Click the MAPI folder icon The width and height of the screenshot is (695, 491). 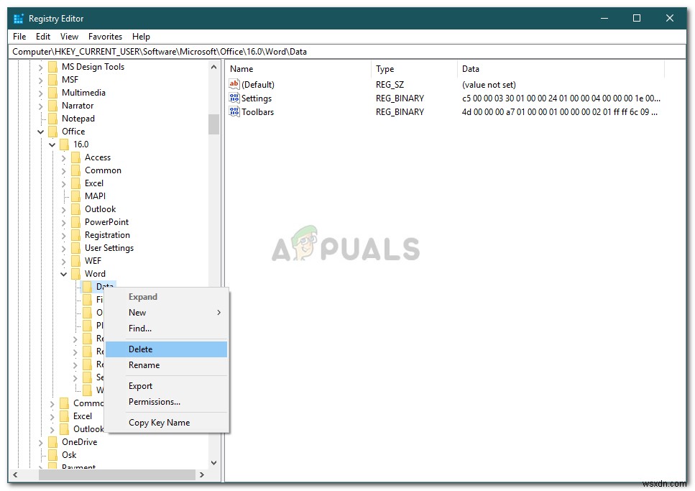pyautogui.click(x=75, y=196)
